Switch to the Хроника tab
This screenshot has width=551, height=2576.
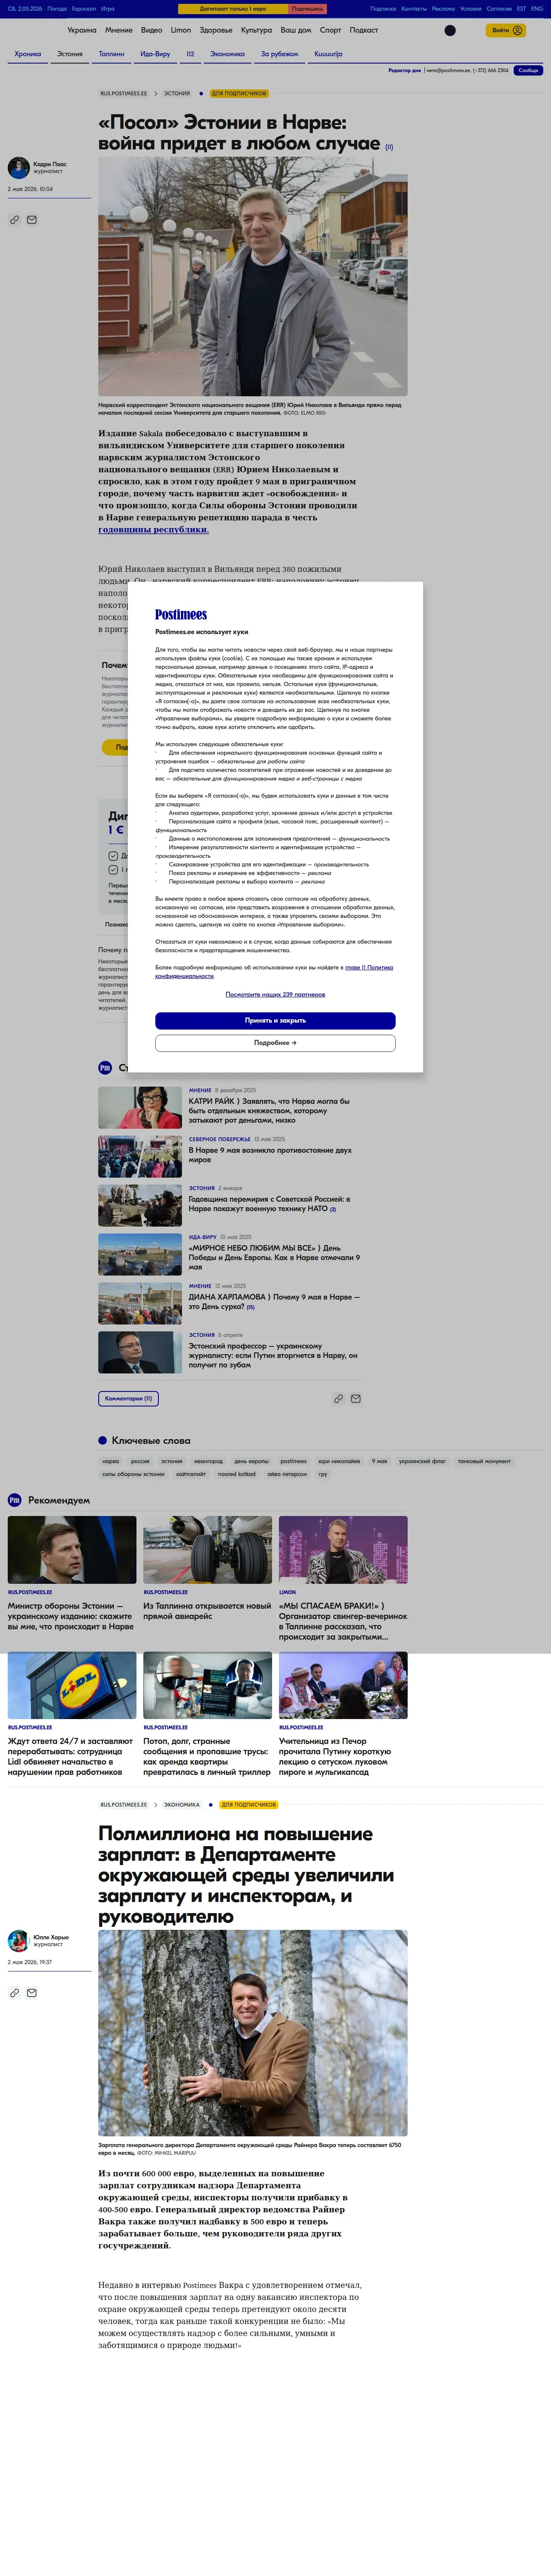[x=28, y=54]
